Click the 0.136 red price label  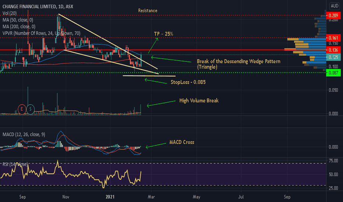pos(333,50)
